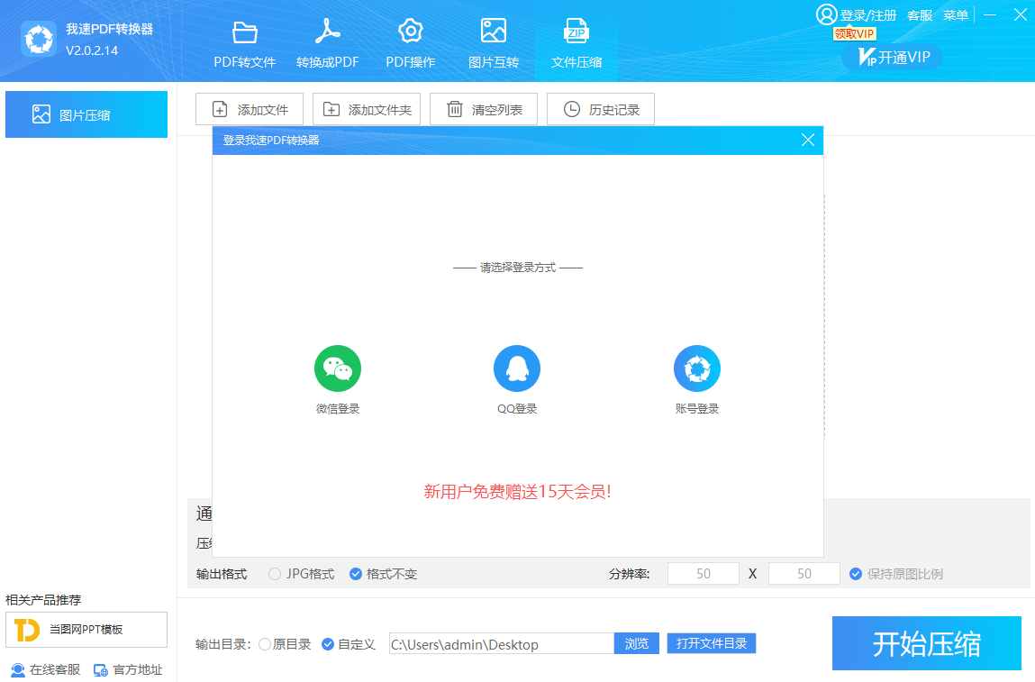
Task: Click the resolution width field
Action: [703, 574]
